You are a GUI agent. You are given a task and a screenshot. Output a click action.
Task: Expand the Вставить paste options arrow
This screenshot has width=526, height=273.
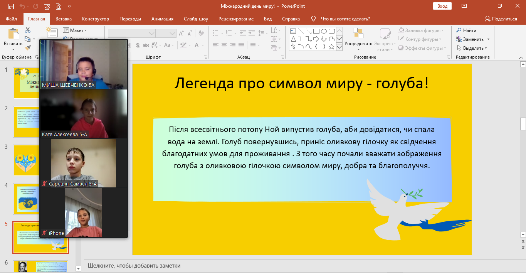13,49
